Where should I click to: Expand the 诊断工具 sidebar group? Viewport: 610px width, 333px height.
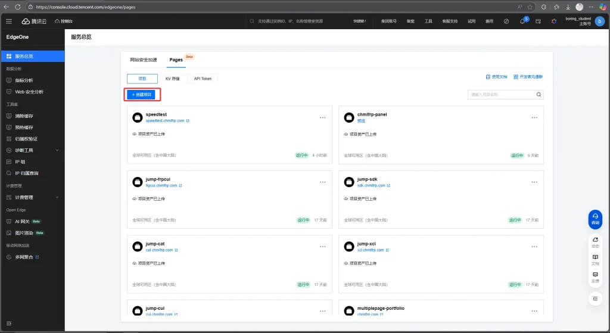[x=33, y=150]
